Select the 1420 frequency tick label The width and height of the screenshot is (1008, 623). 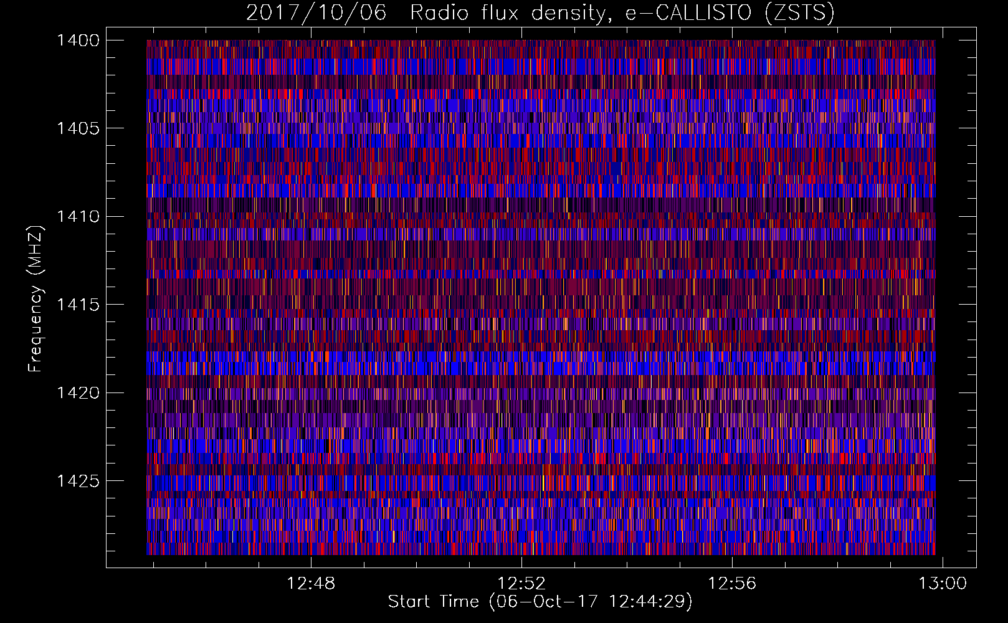[x=78, y=393]
